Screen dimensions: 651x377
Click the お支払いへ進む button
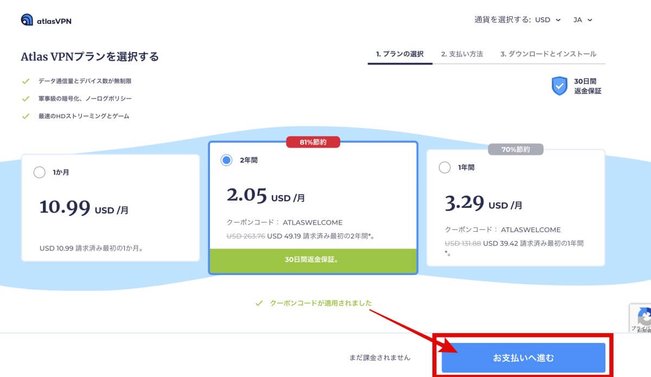point(524,358)
